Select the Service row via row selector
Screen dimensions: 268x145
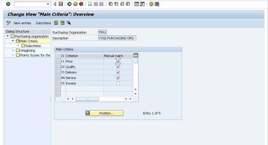tap(58, 78)
